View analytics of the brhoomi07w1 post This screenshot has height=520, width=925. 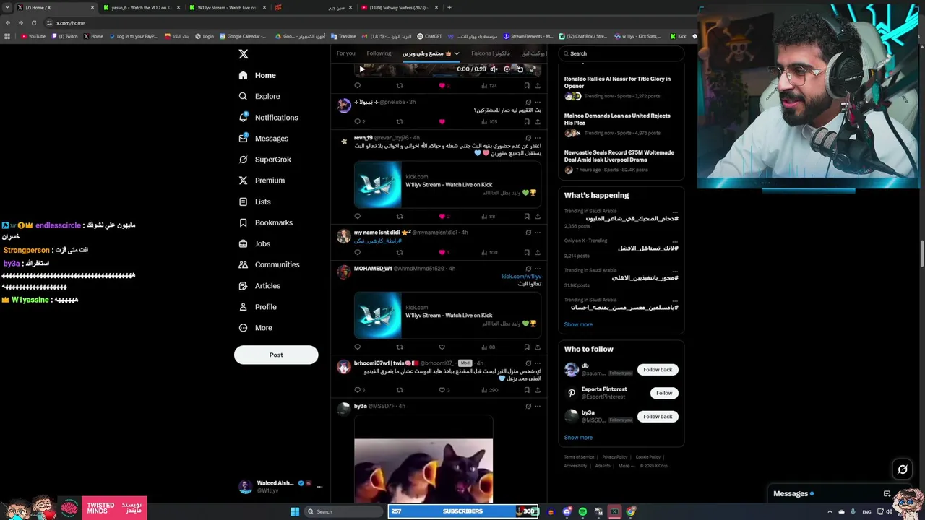pyautogui.click(x=490, y=390)
